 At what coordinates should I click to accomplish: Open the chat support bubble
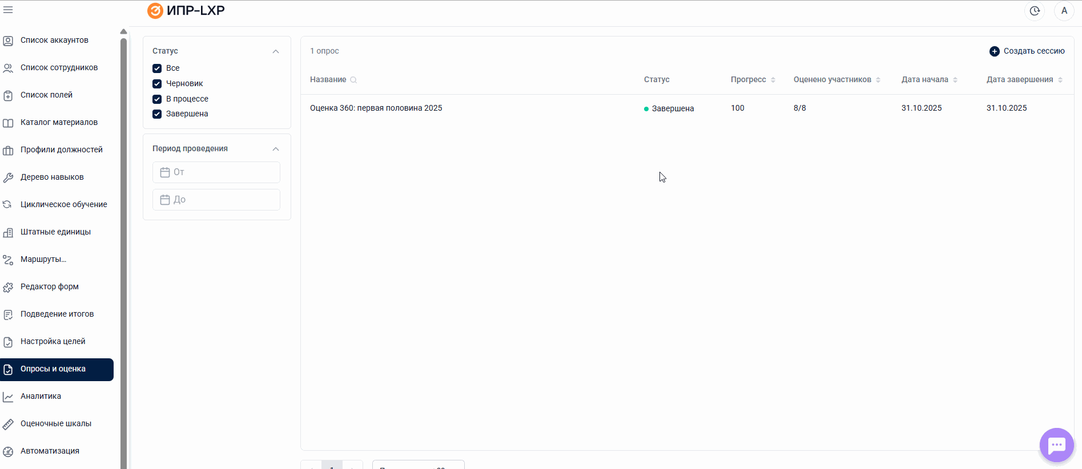(x=1056, y=445)
